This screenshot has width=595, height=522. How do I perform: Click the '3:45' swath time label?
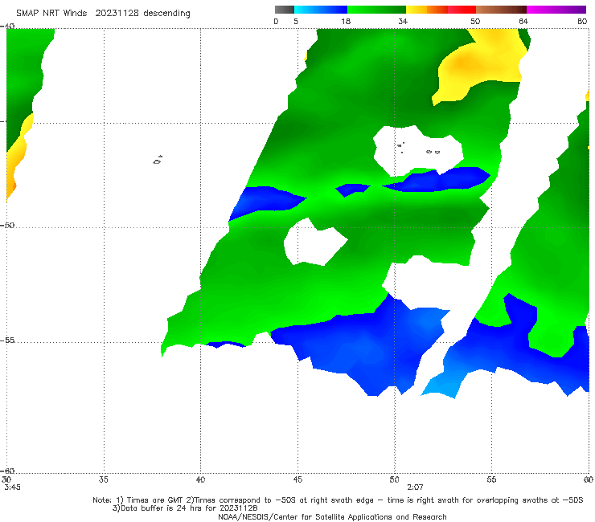click(x=13, y=487)
